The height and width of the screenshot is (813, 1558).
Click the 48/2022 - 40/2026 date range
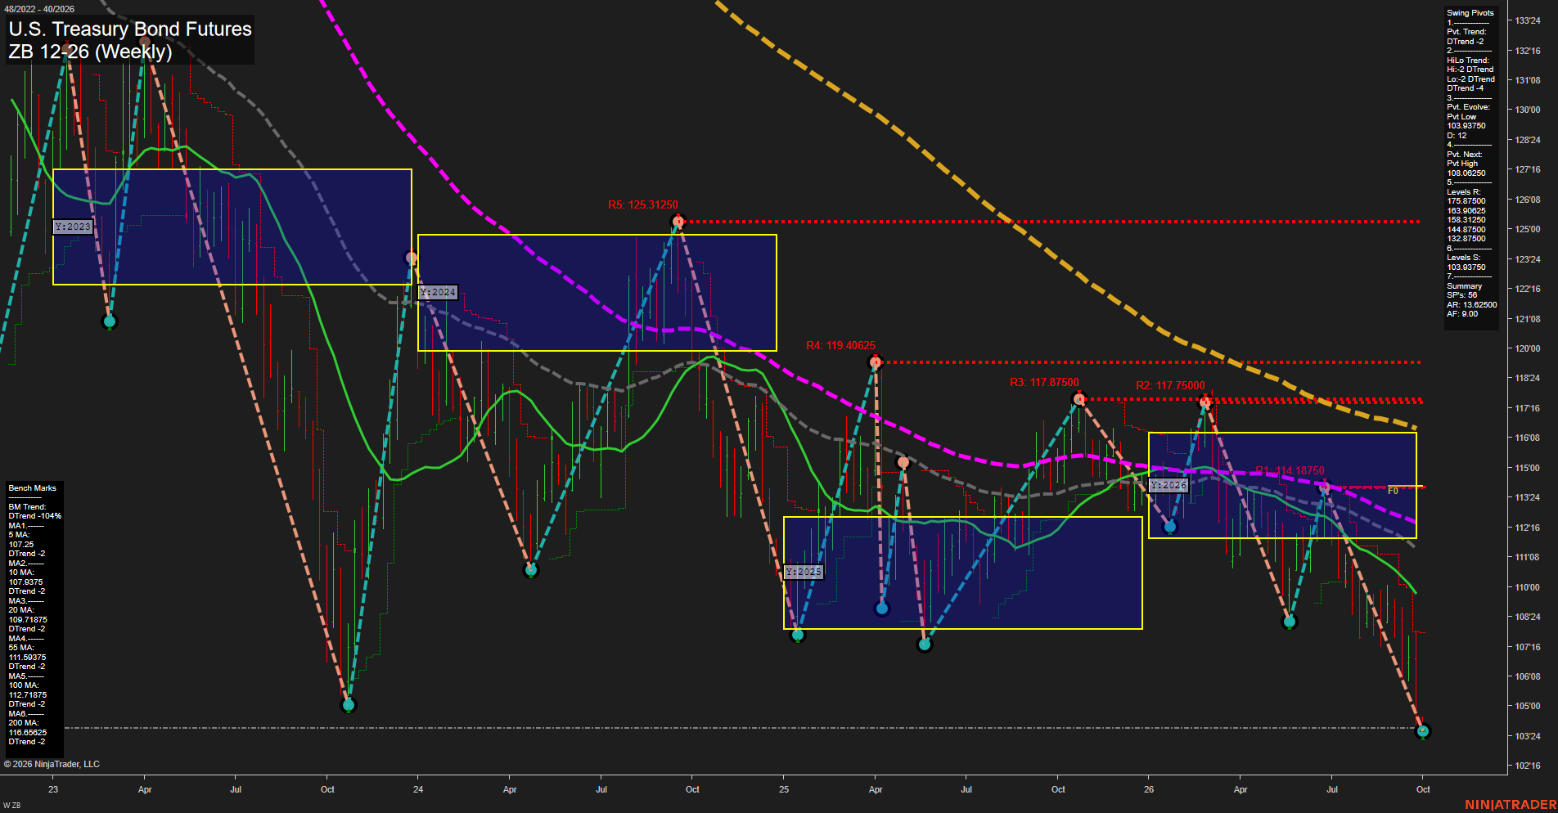click(39, 9)
